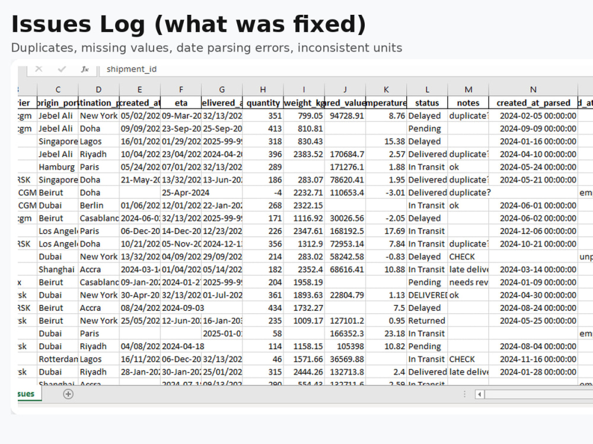Viewport: 593px width, 444px height.
Task: Select column C header
Action: click(x=58, y=89)
